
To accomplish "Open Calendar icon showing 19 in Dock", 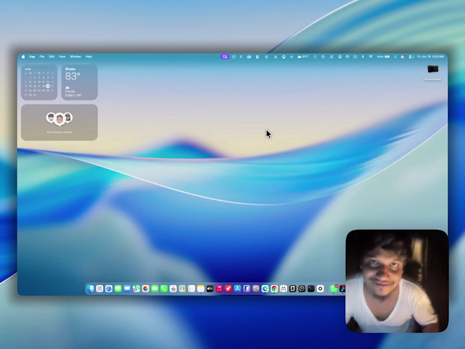I will point(173,289).
